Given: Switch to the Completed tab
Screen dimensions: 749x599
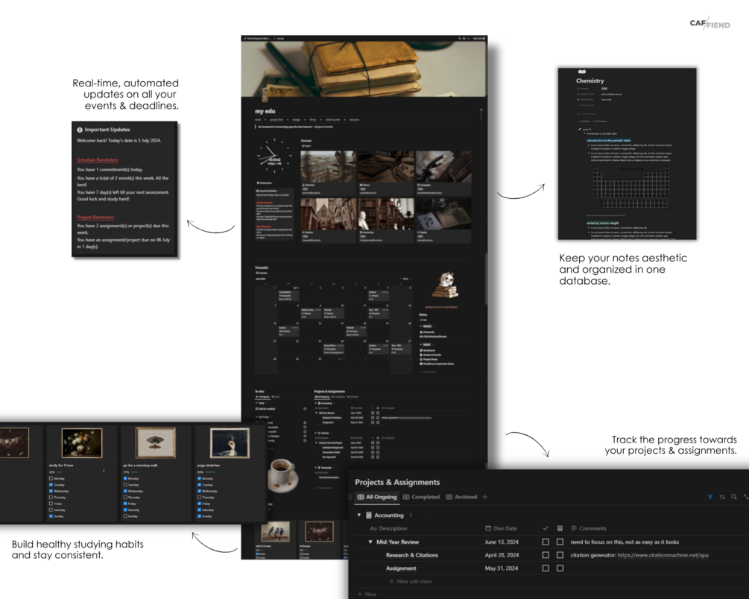Looking at the screenshot, I should tap(421, 497).
